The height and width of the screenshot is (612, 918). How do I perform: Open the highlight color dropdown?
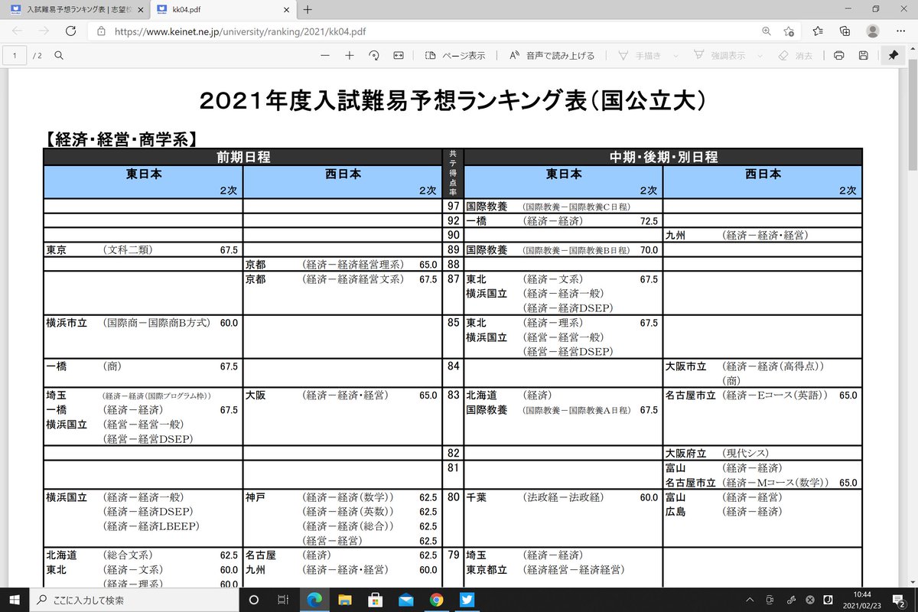click(760, 55)
